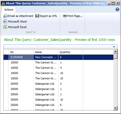Open help via the question mark icon
Screen dimensions: 121x114
click(x=117, y=9)
